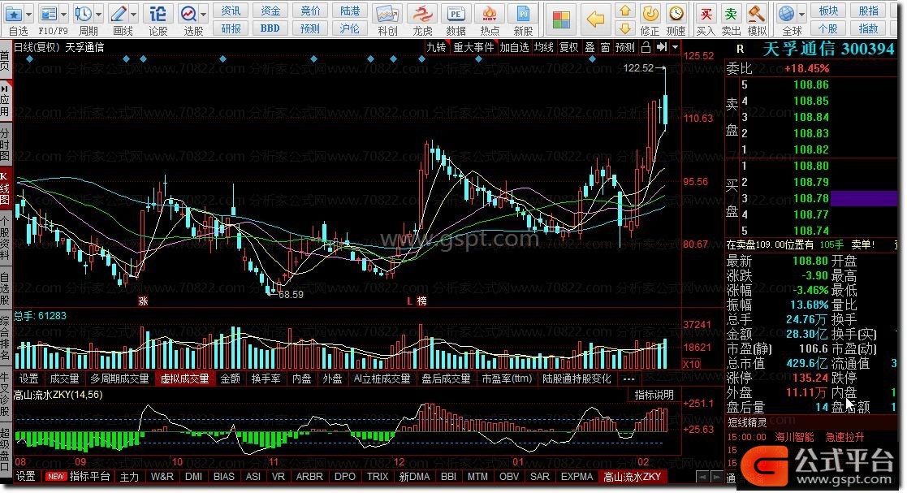Image resolution: width=907 pixels, height=493 pixels.
Task: Toggle the 均线 moving averages display
Action: 543,47
